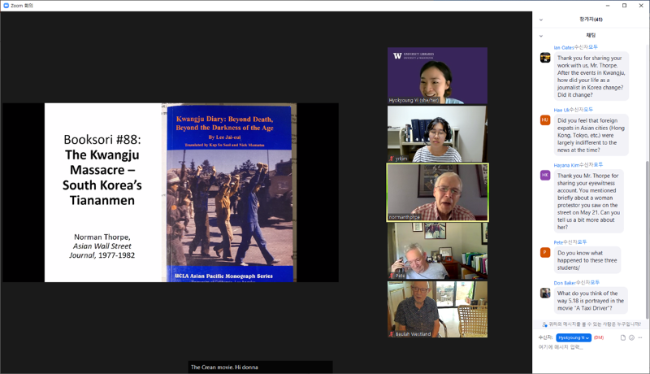Screen dimensions: 650x374
Task: Click muted mic icon on Pete's video
Action: pos(392,276)
